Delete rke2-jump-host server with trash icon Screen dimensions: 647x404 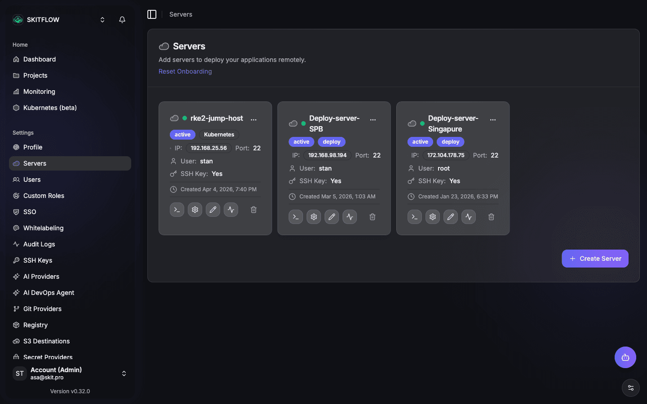point(253,210)
